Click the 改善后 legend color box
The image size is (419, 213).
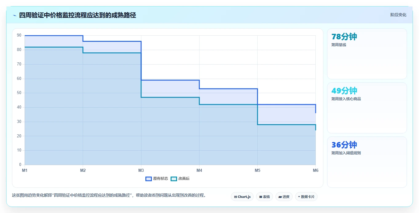(x=174, y=179)
